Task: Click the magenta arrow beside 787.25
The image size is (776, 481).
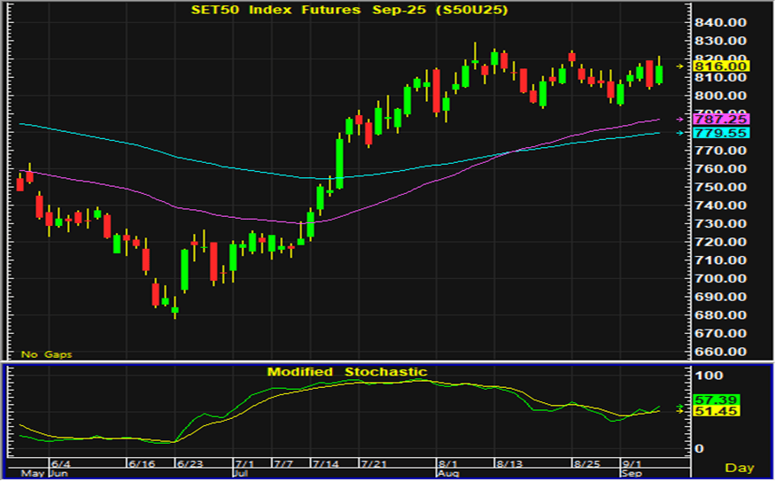Action: tap(680, 119)
